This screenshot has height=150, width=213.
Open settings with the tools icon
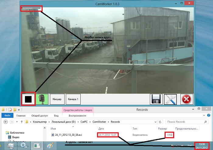170,99
